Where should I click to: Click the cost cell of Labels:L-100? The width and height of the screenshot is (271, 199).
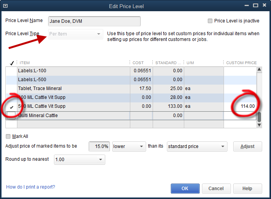pyautogui.click(x=141, y=71)
